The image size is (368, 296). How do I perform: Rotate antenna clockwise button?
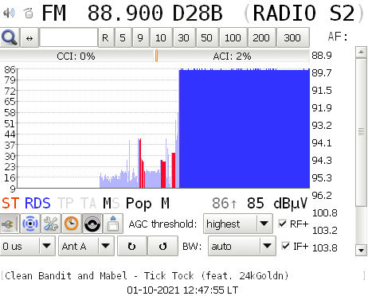coord(132,246)
